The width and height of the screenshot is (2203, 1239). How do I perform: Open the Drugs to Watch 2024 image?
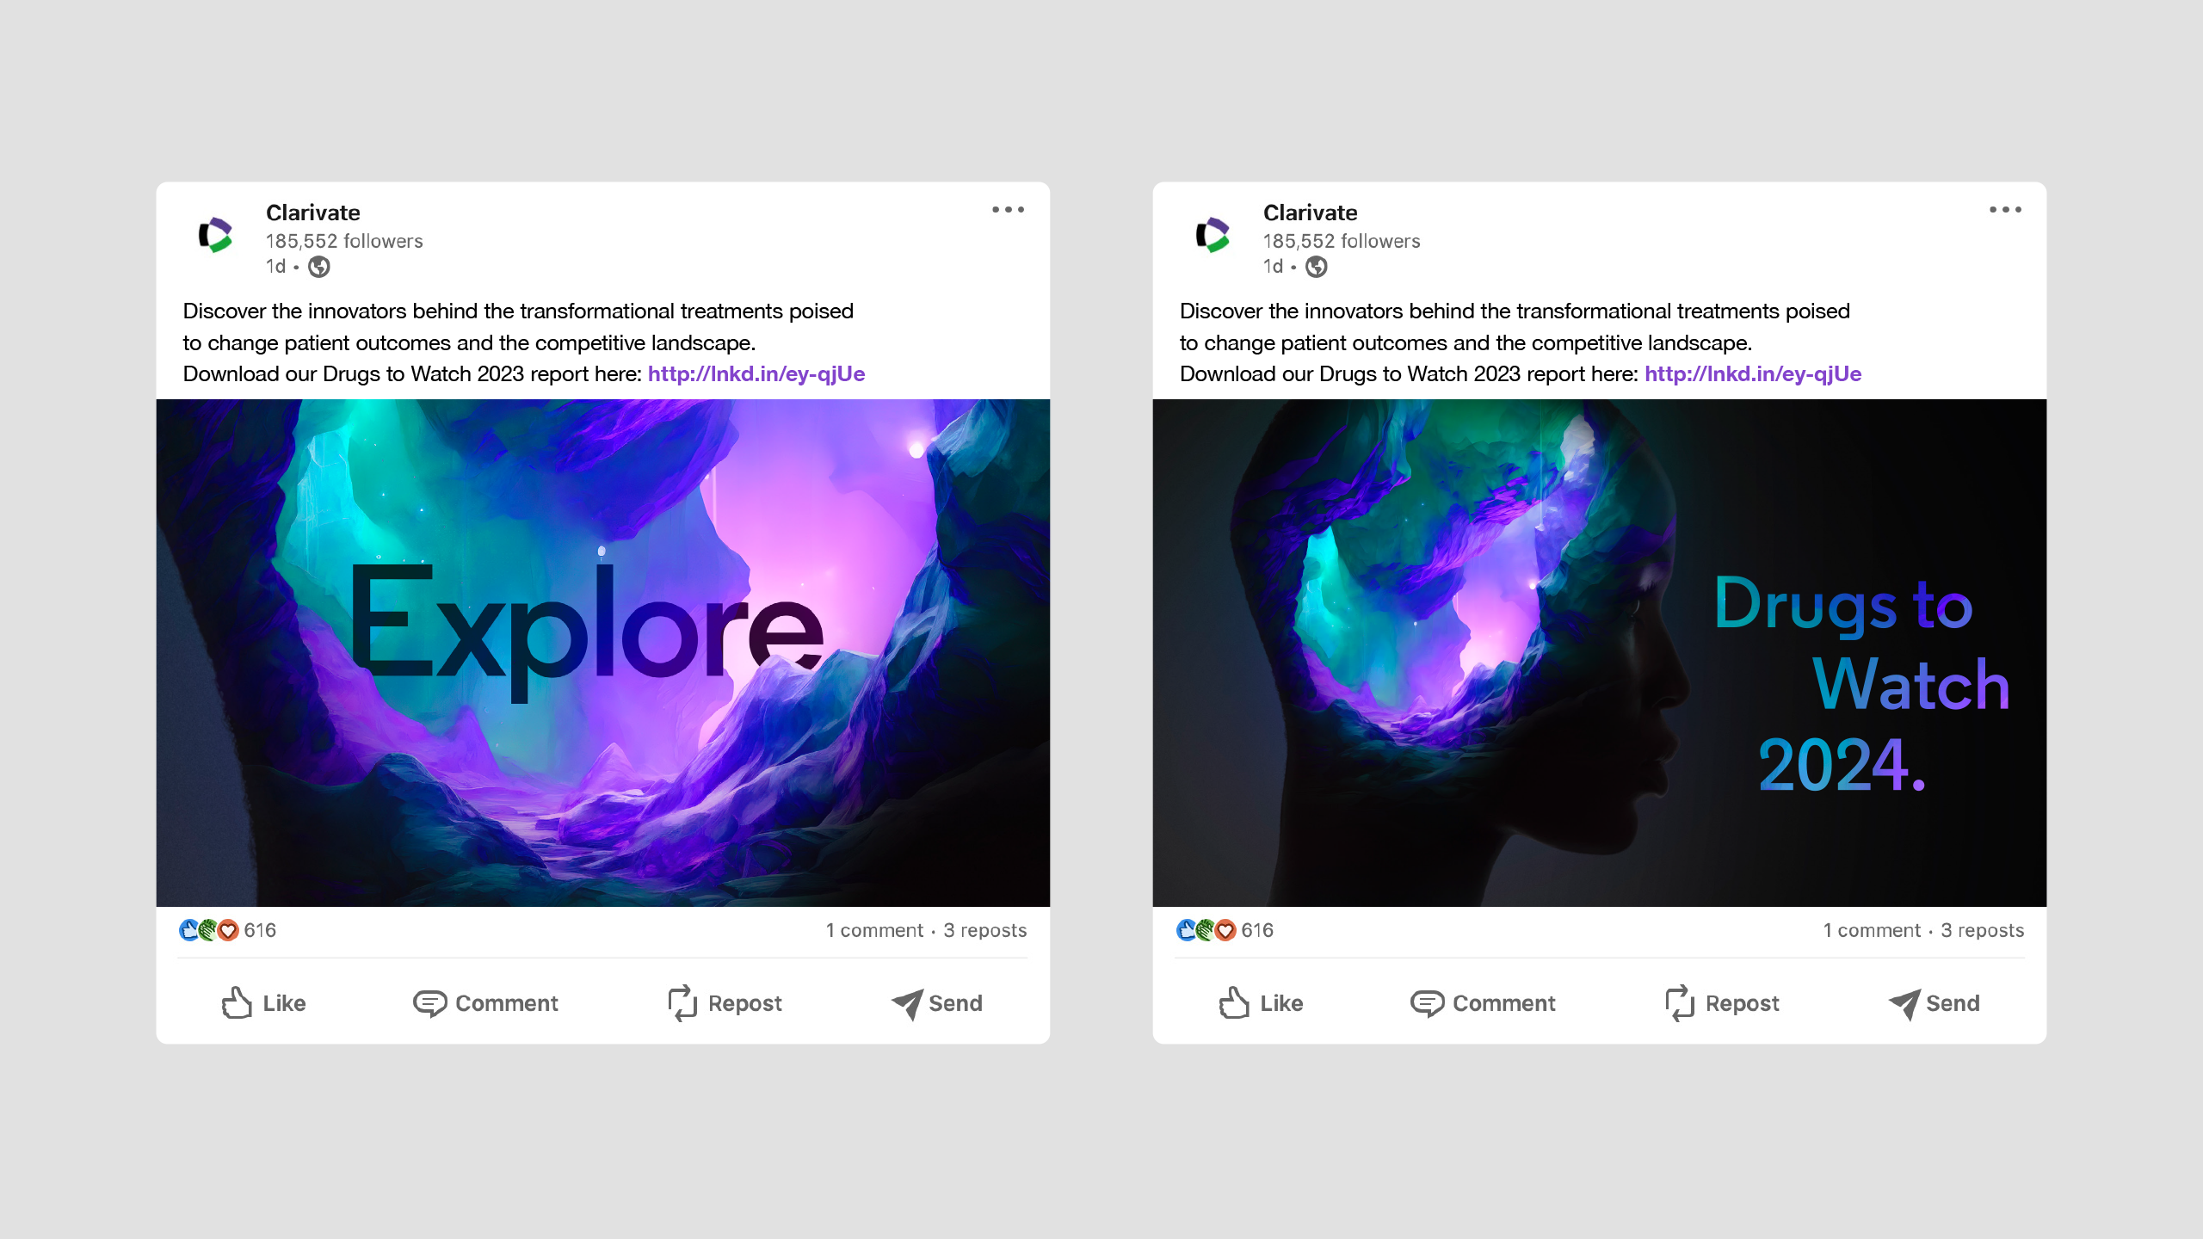(x=1599, y=652)
